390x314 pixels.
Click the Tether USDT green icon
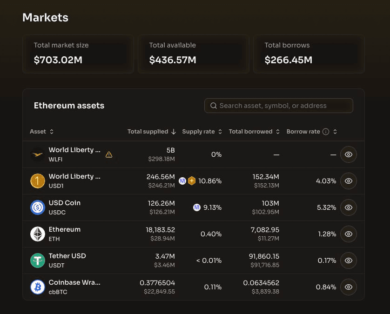38,261
